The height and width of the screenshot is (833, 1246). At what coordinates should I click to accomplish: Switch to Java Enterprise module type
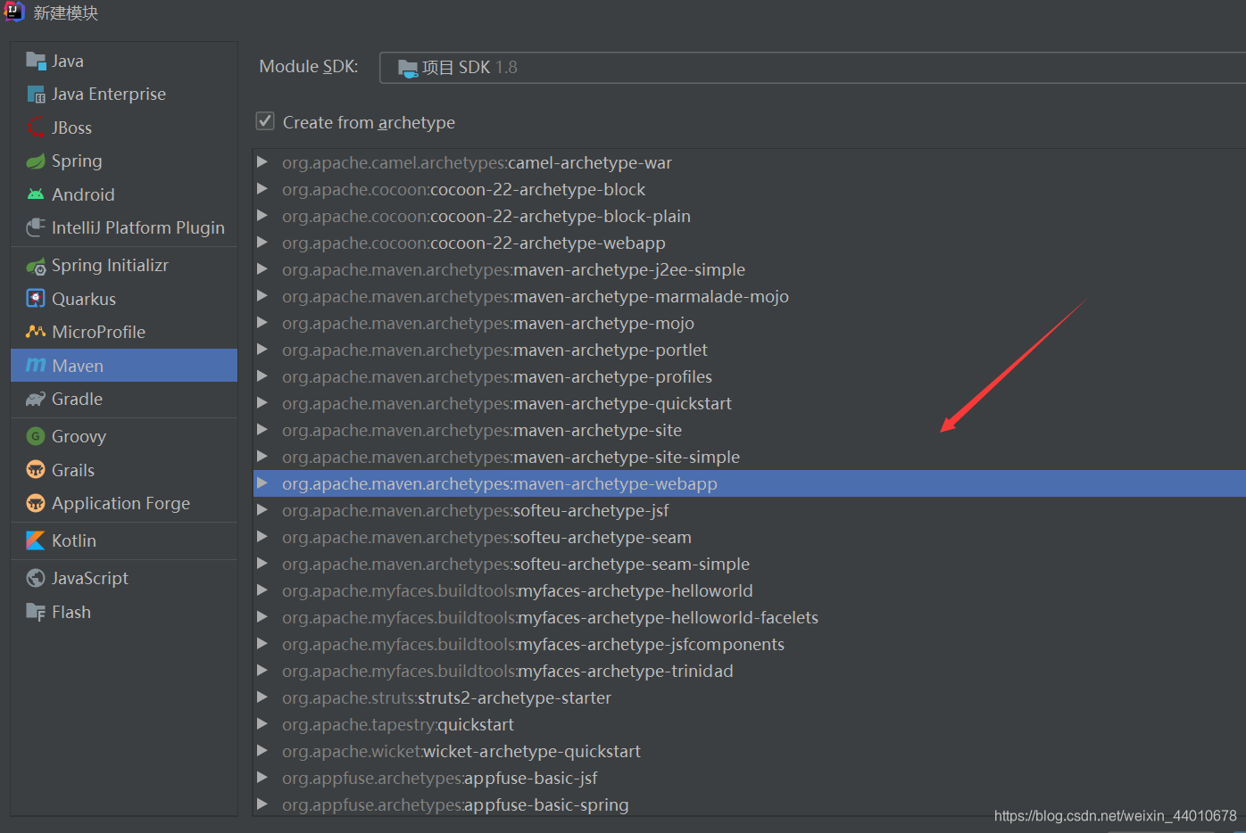tap(124, 95)
